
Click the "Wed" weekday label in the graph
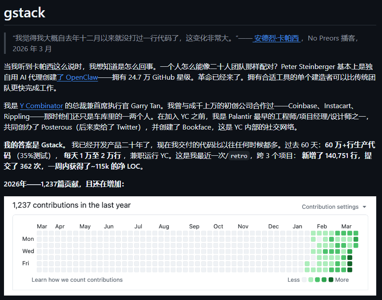click(x=28, y=251)
